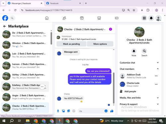166x124 pixels.
Task: Open the notifications bell in header
Action: 151,18
